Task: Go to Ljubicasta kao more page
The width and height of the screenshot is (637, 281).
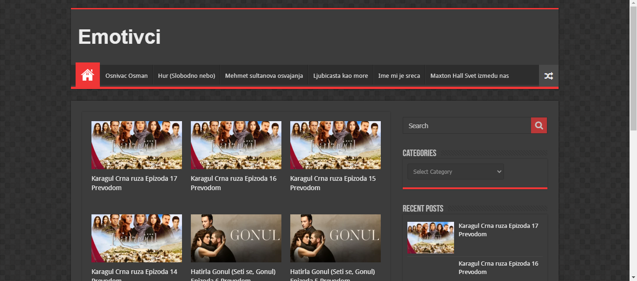Action: click(x=341, y=75)
